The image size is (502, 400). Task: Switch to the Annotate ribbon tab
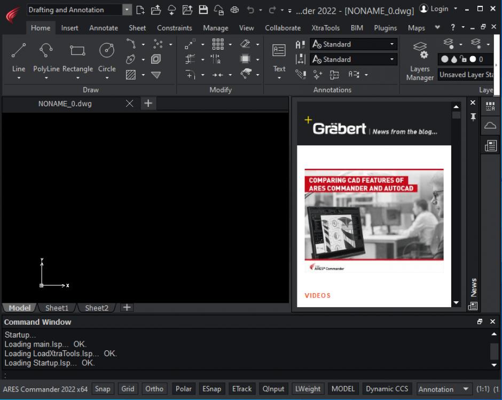pyautogui.click(x=104, y=28)
